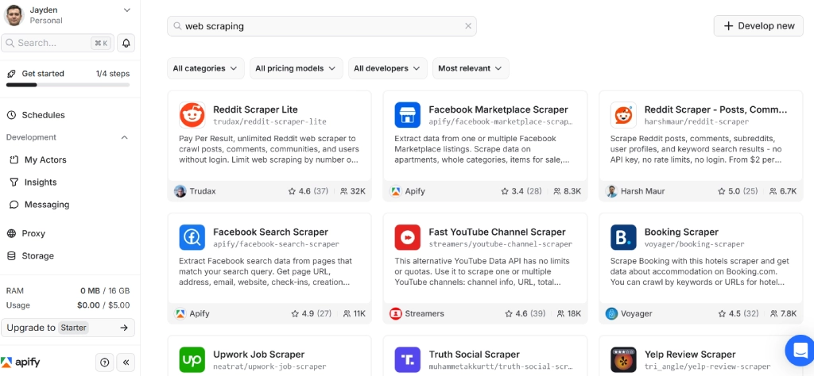Viewport: 814px width, 376px height.
Task: Open Yelp Review Scraper title
Action: point(690,355)
